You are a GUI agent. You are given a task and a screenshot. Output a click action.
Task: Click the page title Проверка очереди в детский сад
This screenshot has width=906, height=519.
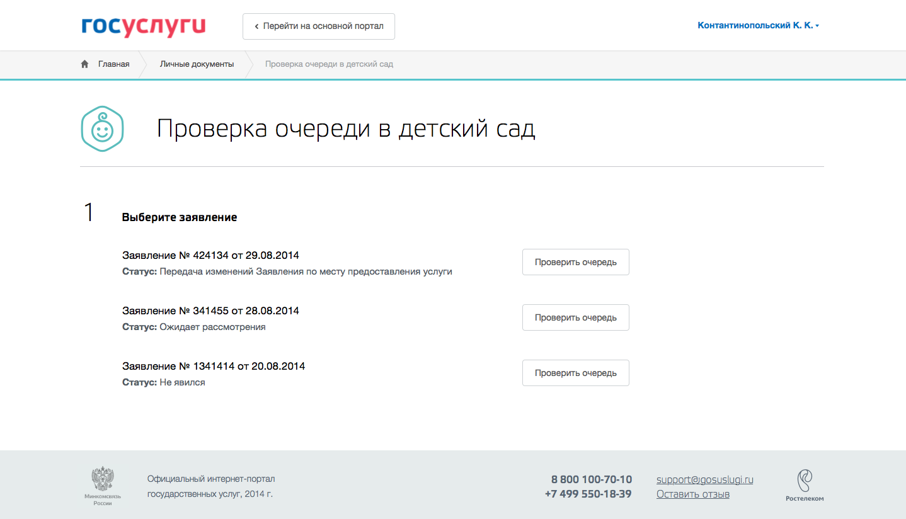pyautogui.click(x=346, y=129)
